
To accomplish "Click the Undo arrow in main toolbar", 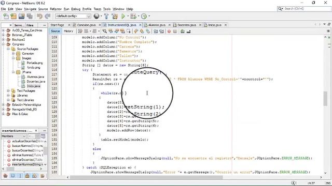I will (x=39, y=16).
